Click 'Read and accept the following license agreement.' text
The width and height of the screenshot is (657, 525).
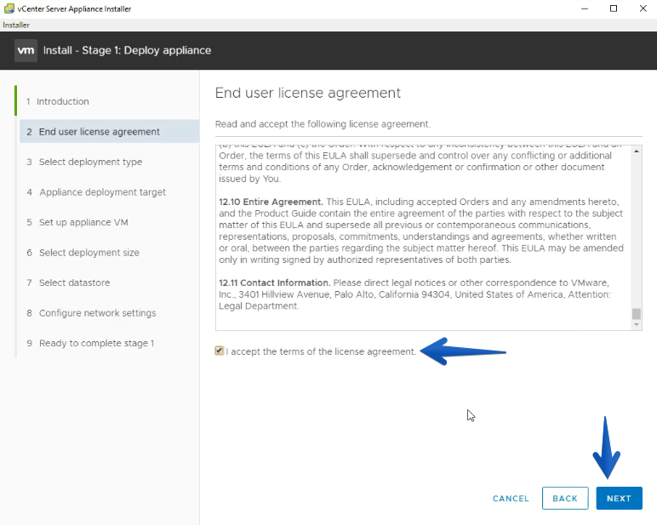(x=323, y=124)
